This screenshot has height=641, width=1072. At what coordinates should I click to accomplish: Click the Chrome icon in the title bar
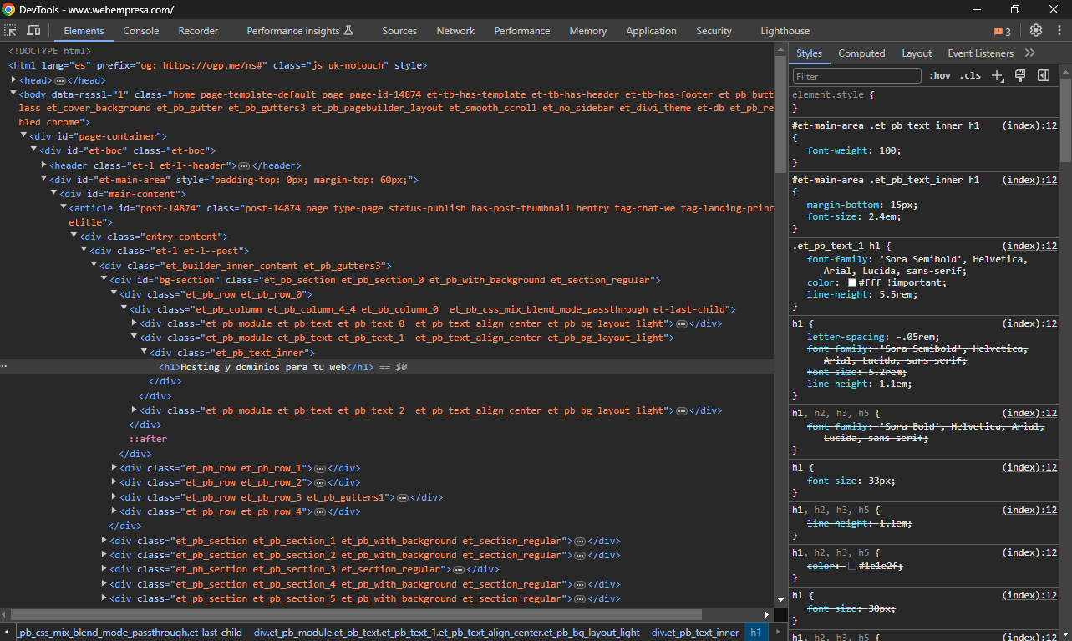coord(8,9)
